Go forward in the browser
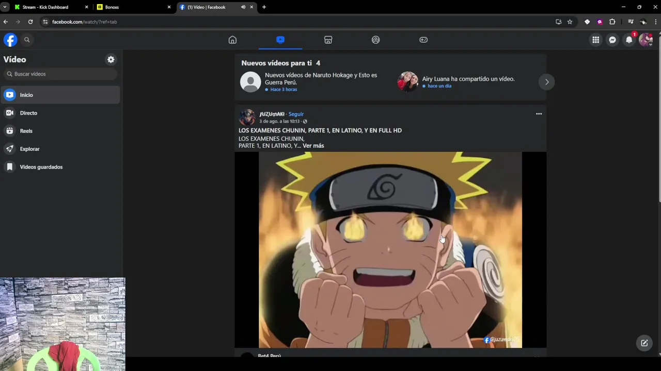 coord(18,22)
